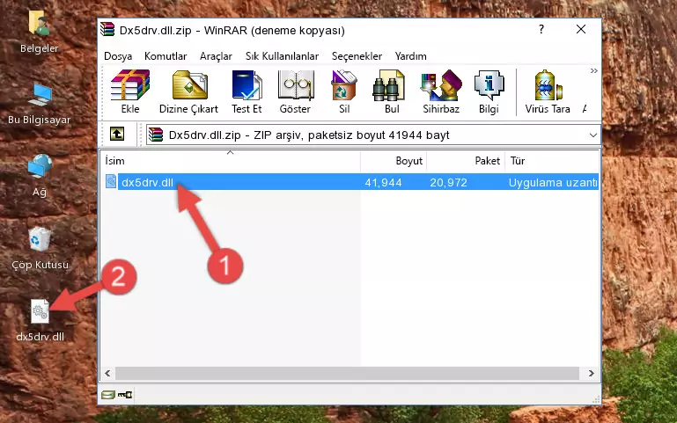Click the archive path field text

pos(309,135)
